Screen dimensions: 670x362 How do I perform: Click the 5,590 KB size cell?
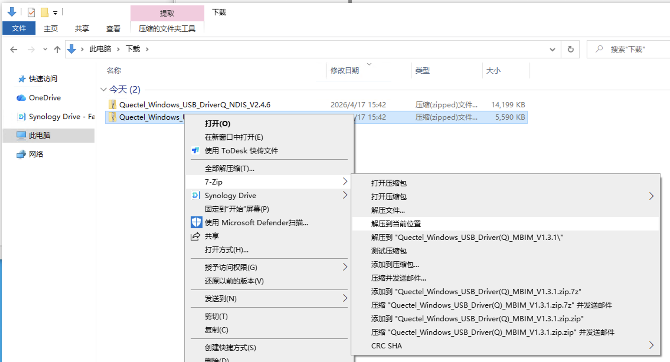510,117
